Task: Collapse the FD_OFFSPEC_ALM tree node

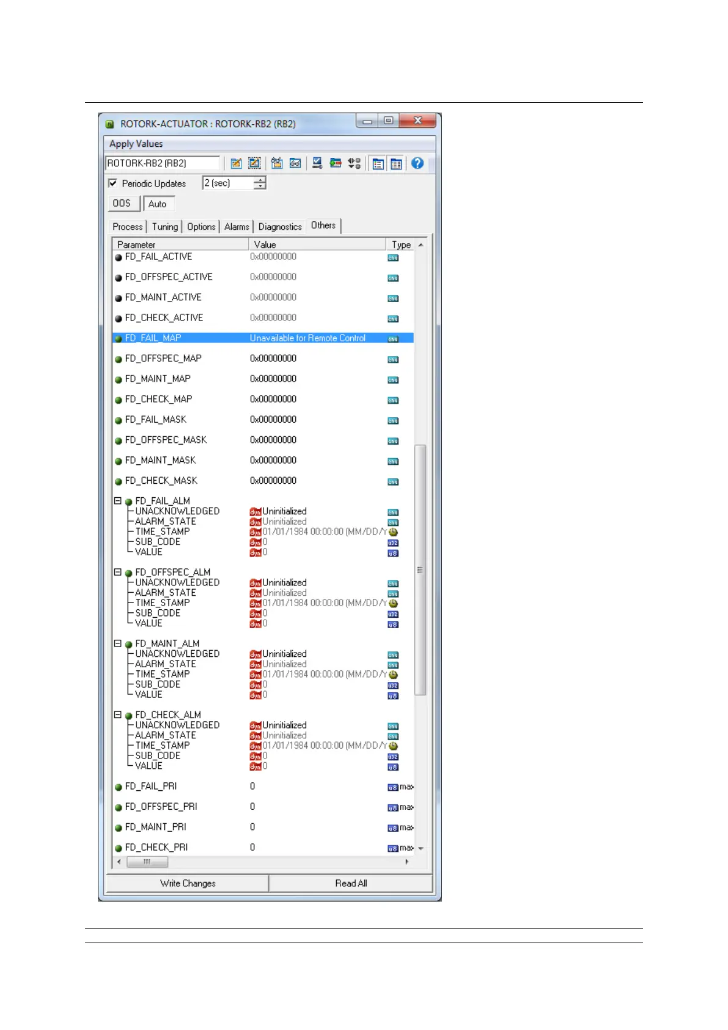Action: click(118, 572)
